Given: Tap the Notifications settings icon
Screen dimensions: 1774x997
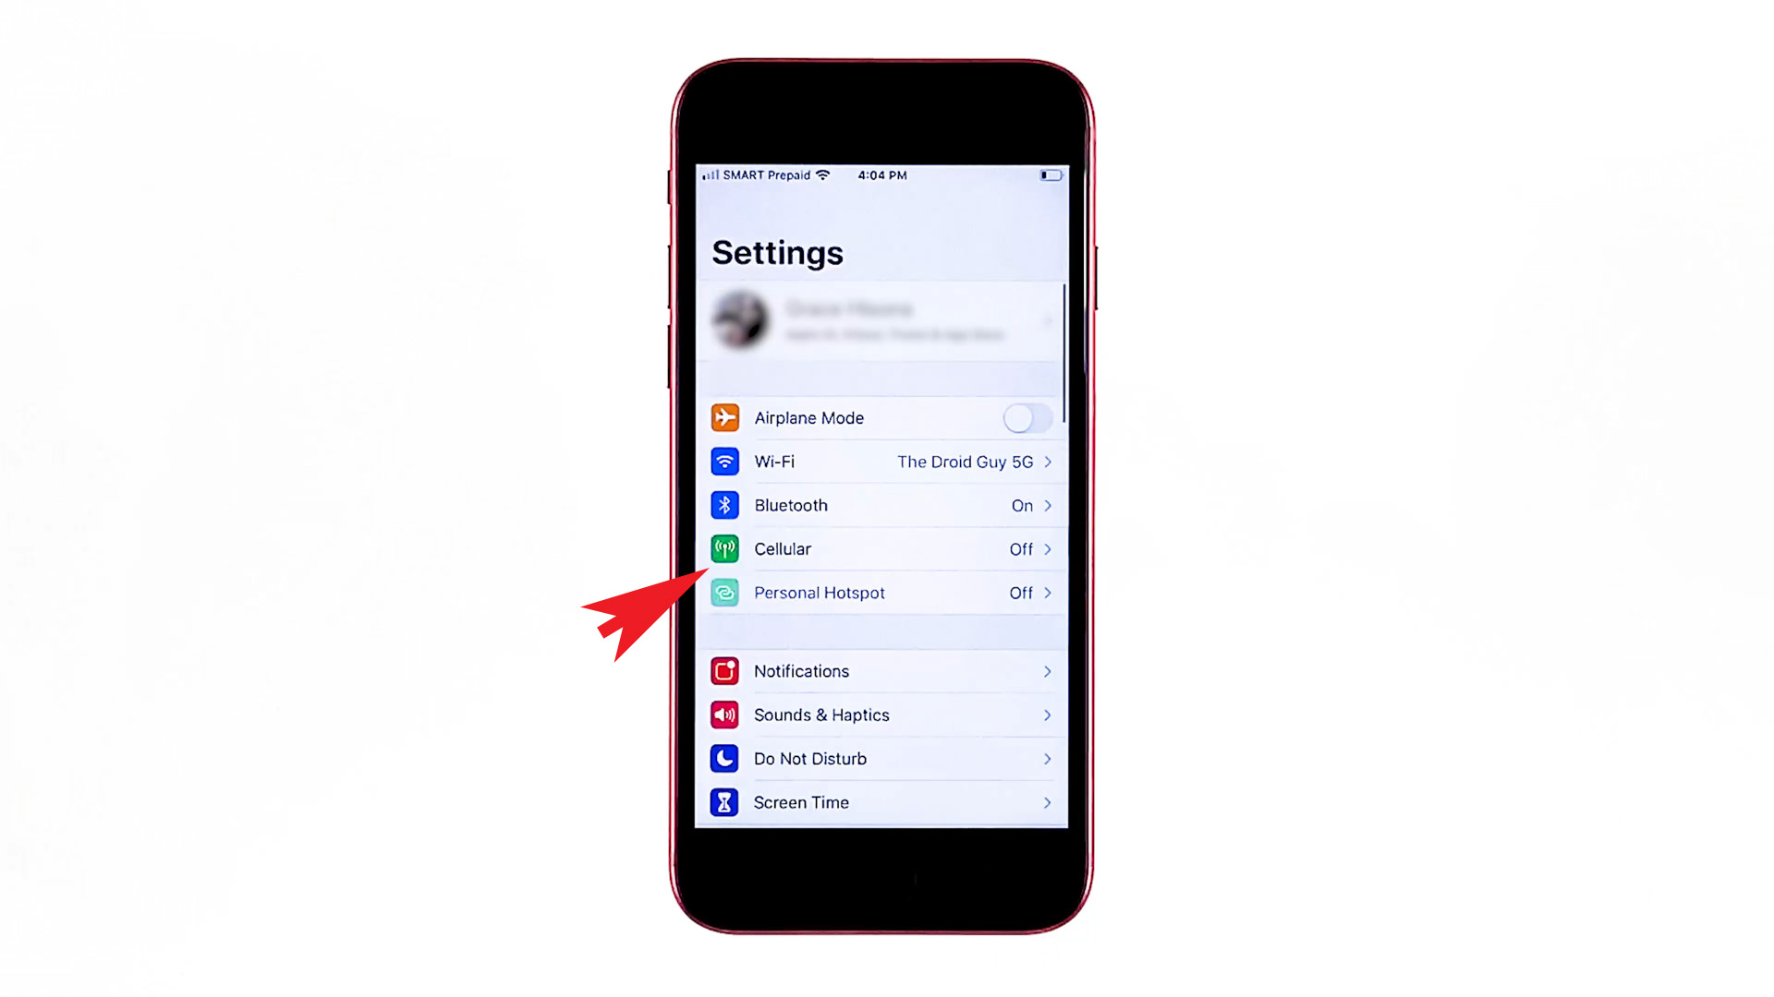Looking at the screenshot, I should tap(726, 671).
